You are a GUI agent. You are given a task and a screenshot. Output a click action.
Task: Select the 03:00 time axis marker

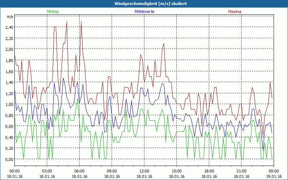click(47, 171)
